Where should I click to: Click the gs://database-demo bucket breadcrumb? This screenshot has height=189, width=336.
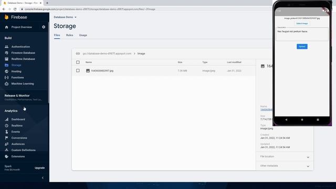[107, 54]
